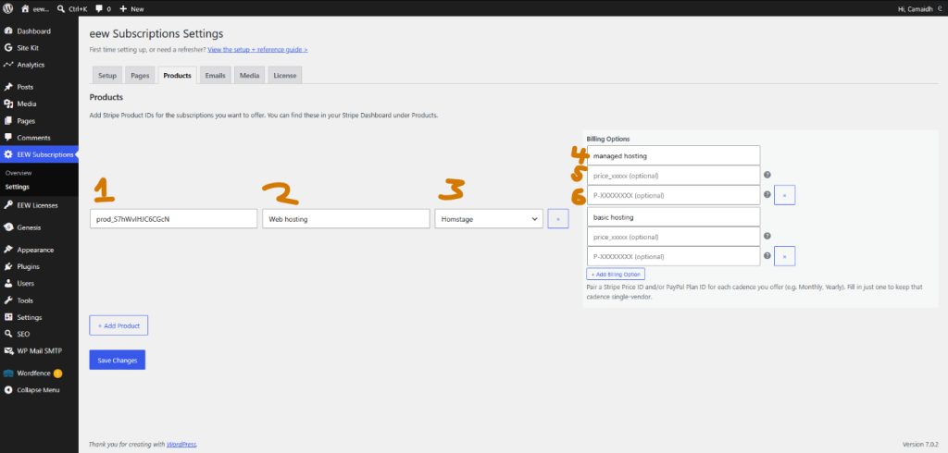Remove the Web hosting product row
This screenshot has height=453, width=948.
pos(558,219)
